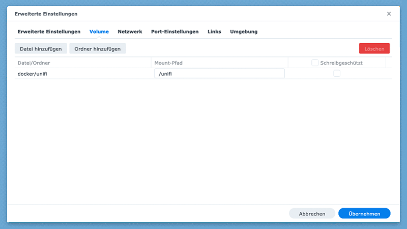Click the dialog title bar heading

pos(46,14)
